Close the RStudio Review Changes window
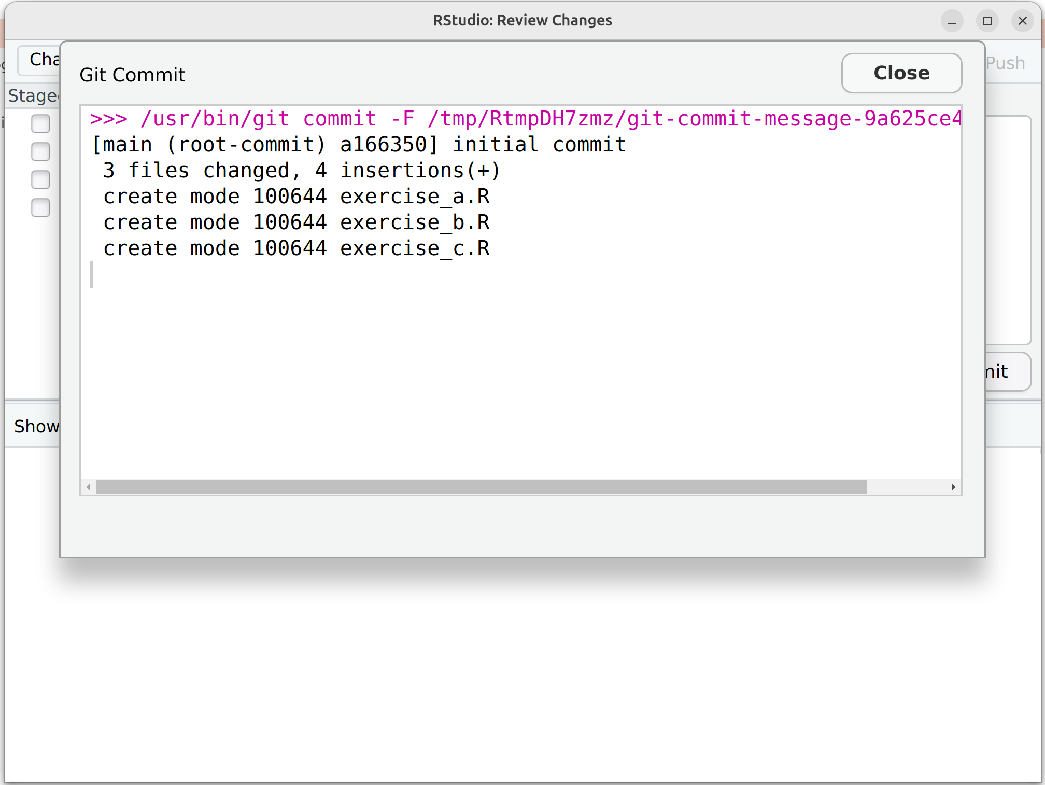The width and height of the screenshot is (1045, 785). 1022,21
